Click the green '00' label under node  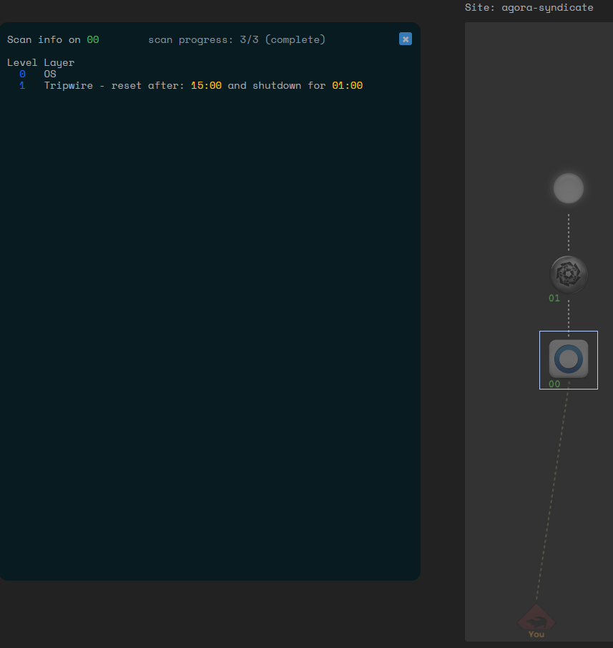coord(554,385)
